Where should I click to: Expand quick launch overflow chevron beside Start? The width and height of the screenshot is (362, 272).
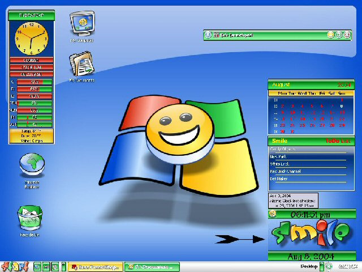63,267
